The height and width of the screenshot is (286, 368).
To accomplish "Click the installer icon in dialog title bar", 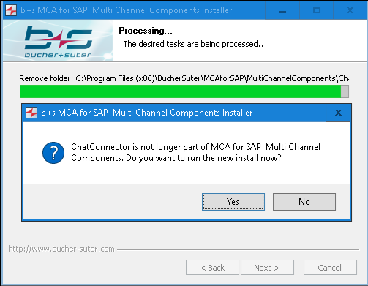I will click(31, 113).
